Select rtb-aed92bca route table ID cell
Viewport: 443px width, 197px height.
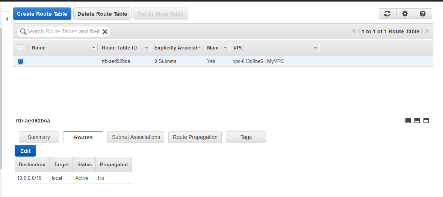pyautogui.click(x=116, y=61)
